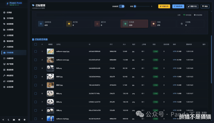Collapse sidebar with the double-chevron icon
Screen dimensions: 214x123
[x=3, y=120]
